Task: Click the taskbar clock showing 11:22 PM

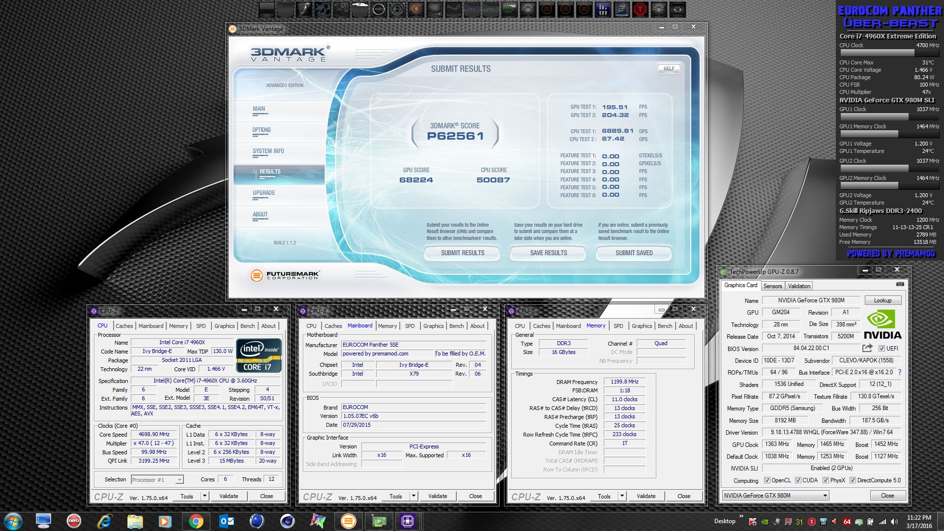Action: [x=919, y=522]
